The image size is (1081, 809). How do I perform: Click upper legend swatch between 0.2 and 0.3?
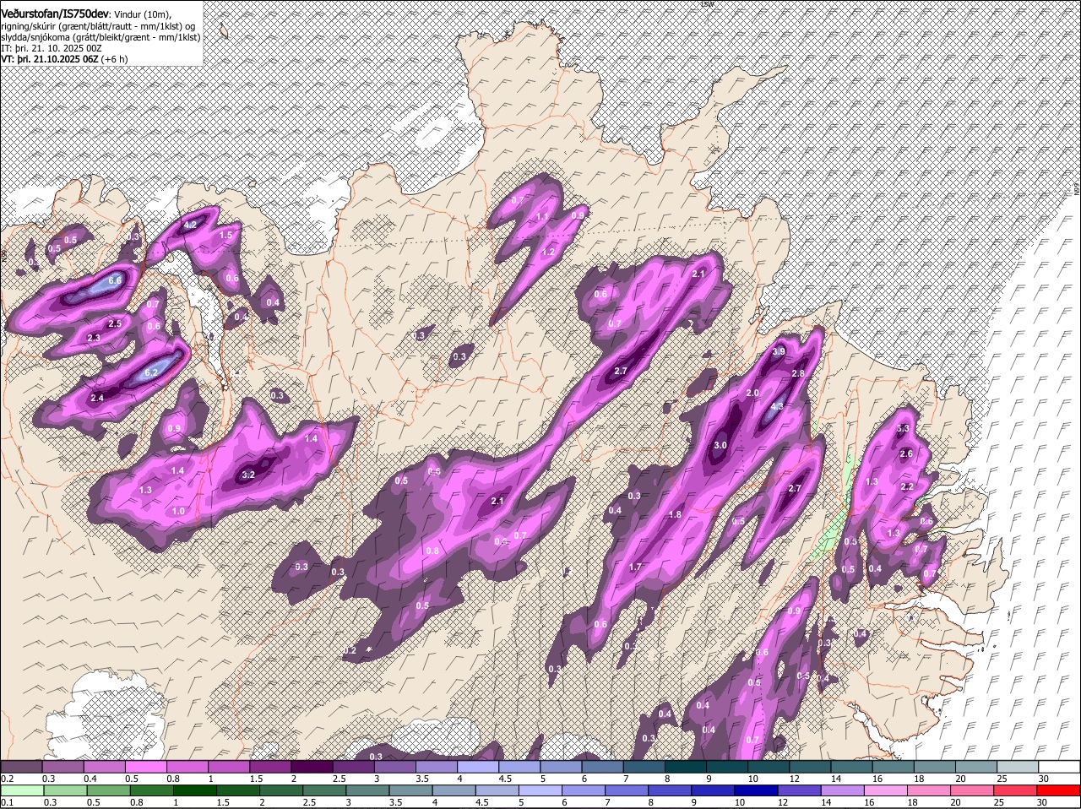pyautogui.click(x=21, y=766)
